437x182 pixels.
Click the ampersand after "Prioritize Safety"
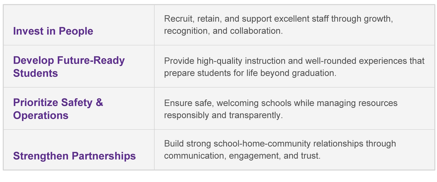[x=99, y=103]
